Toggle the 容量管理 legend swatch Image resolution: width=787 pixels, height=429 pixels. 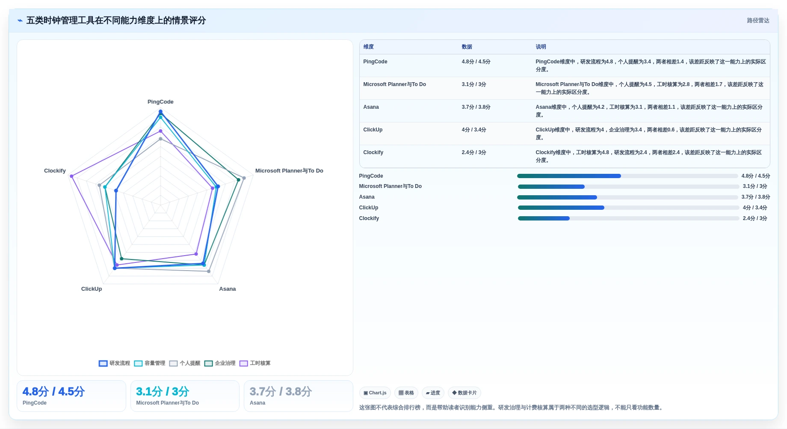(x=138, y=363)
